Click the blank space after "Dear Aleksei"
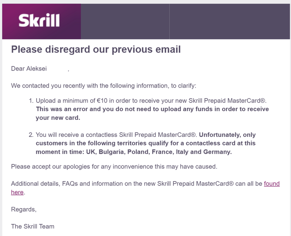This screenshot has width=291, height=236. tap(57, 69)
